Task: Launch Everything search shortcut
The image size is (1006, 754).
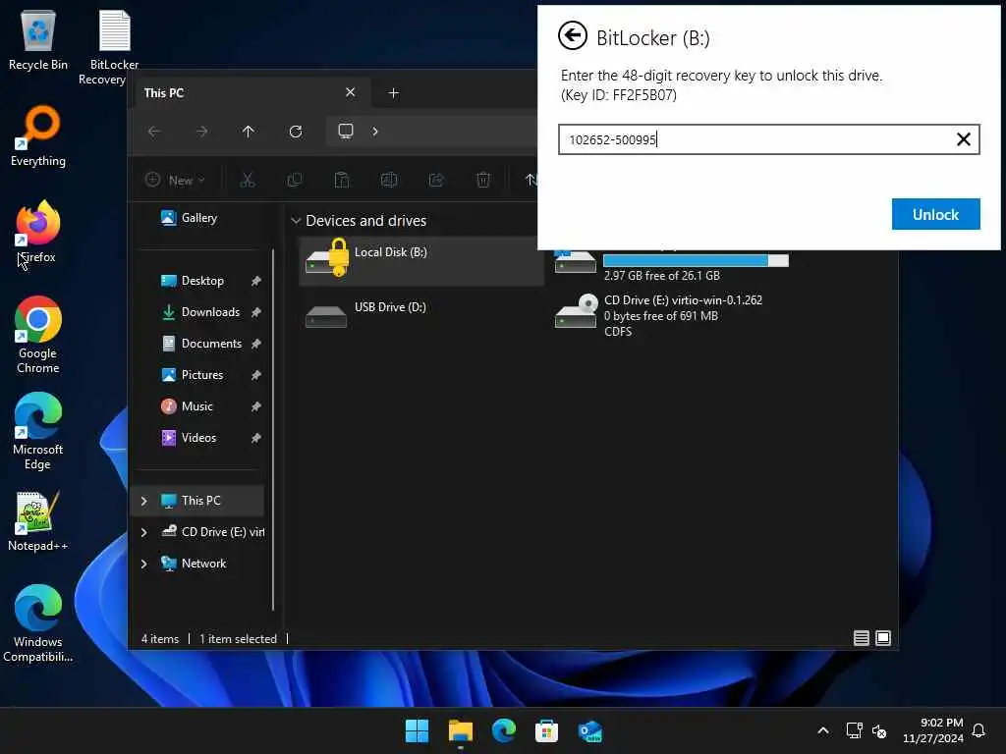Action: 38,135
